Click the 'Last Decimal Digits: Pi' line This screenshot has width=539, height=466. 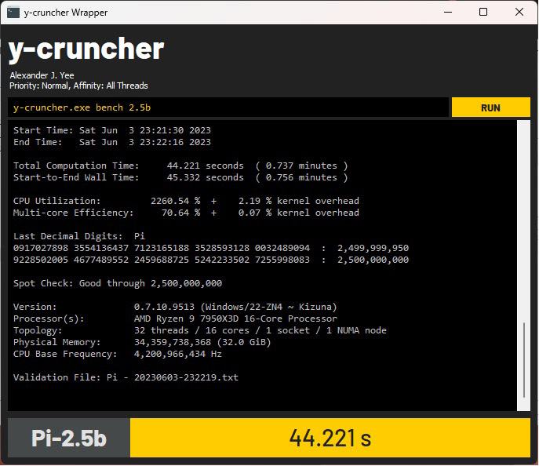coord(79,236)
